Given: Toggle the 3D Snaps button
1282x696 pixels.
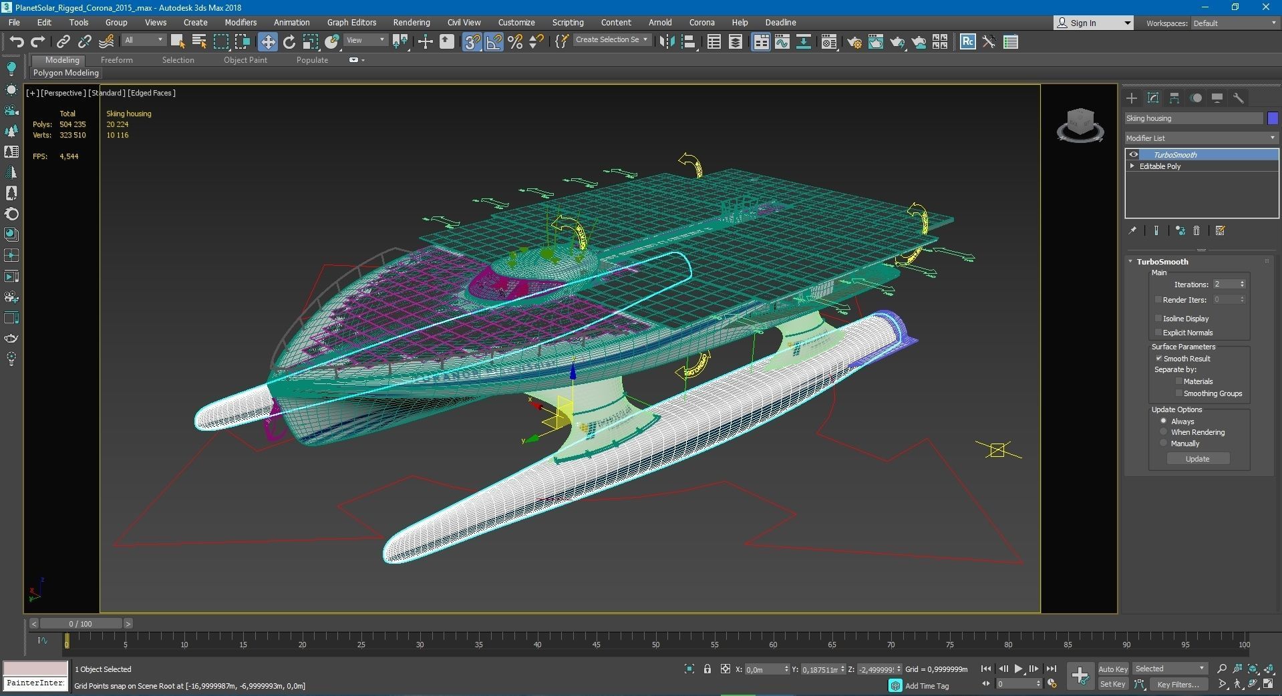Looking at the screenshot, I should point(472,42).
